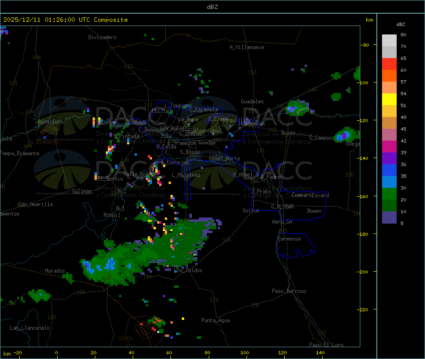Click the Soitue map label
The image size is (425, 359).
[251, 210]
